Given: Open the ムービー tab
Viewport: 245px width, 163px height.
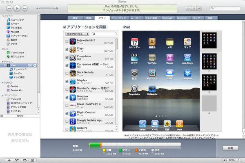Looking at the screenshot, I should (x=136, y=18).
